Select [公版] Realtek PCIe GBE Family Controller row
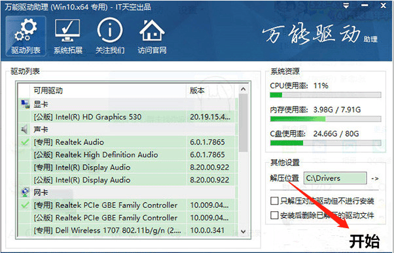 tap(128, 218)
